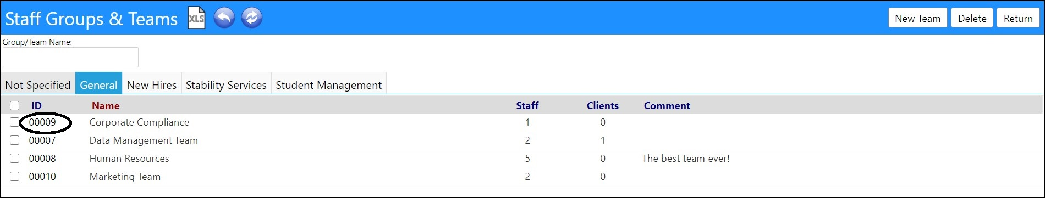Click the blue back arrow icon
Screen dimensions: 1045x198
tap(224, 18)
